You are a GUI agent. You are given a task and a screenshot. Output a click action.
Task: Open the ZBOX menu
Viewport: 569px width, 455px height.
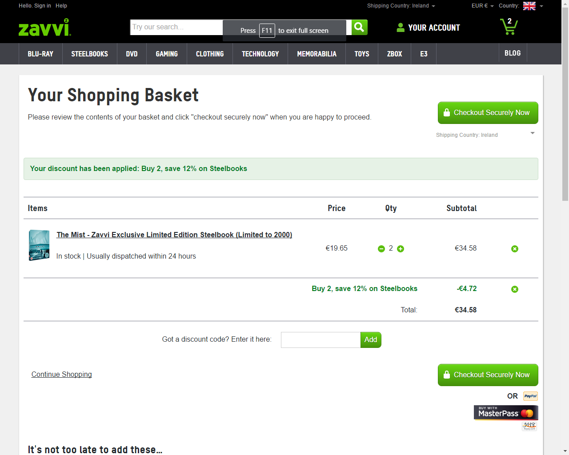[x=395, y=54]
